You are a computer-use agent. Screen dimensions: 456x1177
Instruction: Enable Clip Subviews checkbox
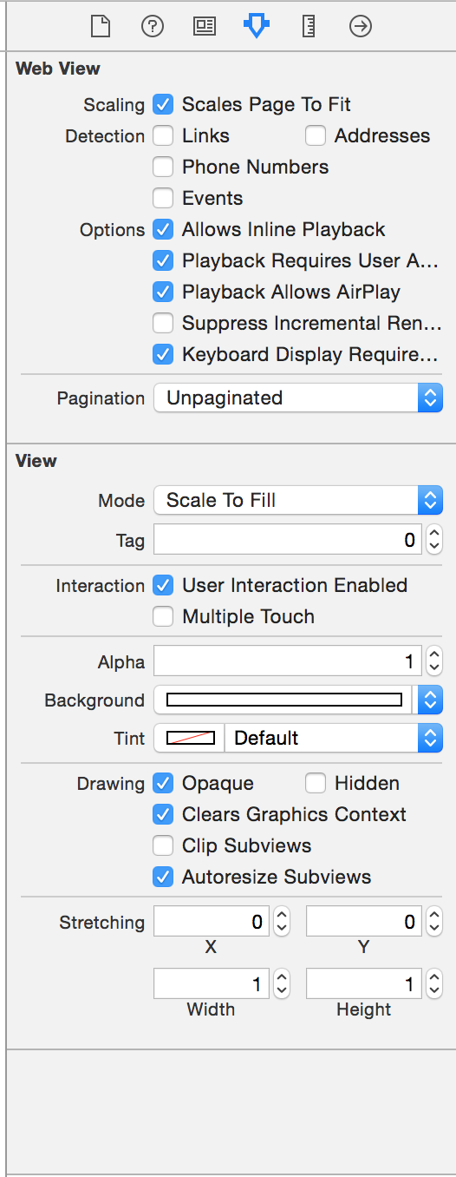click(x=163, y=845)
